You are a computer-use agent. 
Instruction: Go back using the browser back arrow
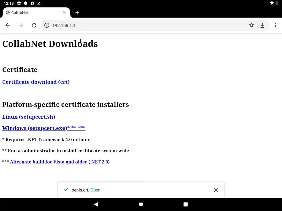point(7,25)
